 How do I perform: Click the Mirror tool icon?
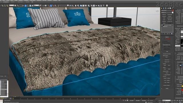coord(70,5)
